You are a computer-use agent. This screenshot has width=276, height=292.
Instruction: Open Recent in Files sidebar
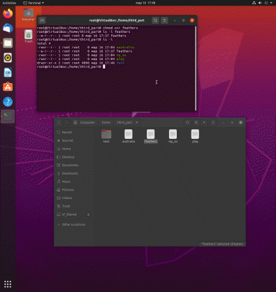[74, 132]
